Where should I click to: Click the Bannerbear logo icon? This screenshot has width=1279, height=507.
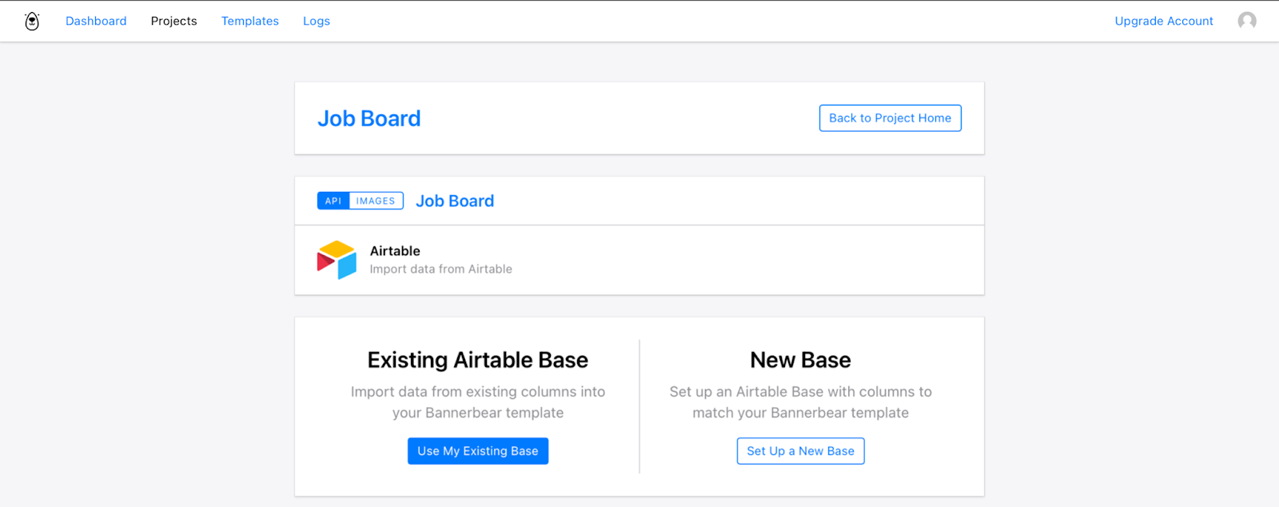pos(32,21)
